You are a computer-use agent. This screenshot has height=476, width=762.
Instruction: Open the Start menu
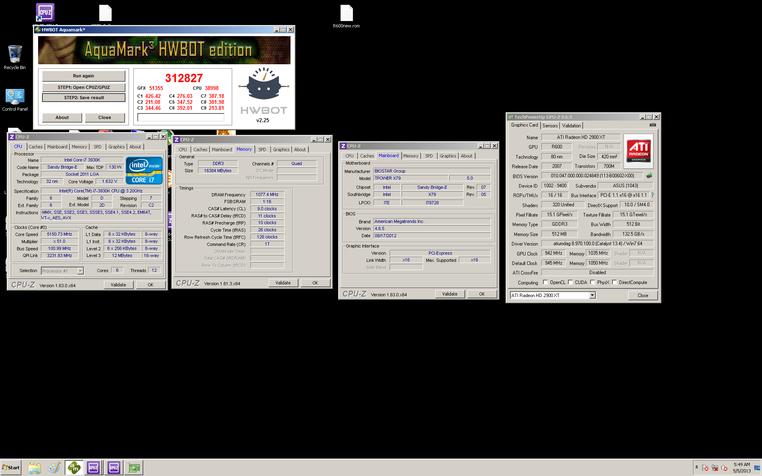(11, 468)
